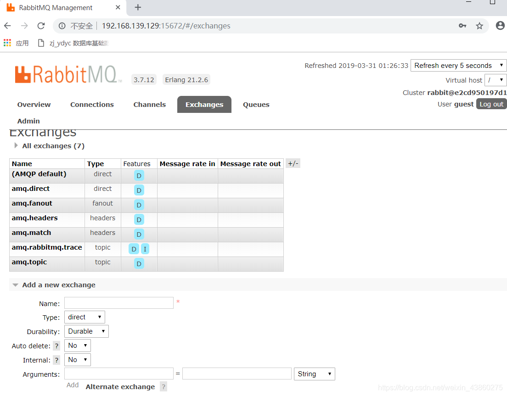
Task: Click the not-secure site info icon
Action: click(62, 26)
